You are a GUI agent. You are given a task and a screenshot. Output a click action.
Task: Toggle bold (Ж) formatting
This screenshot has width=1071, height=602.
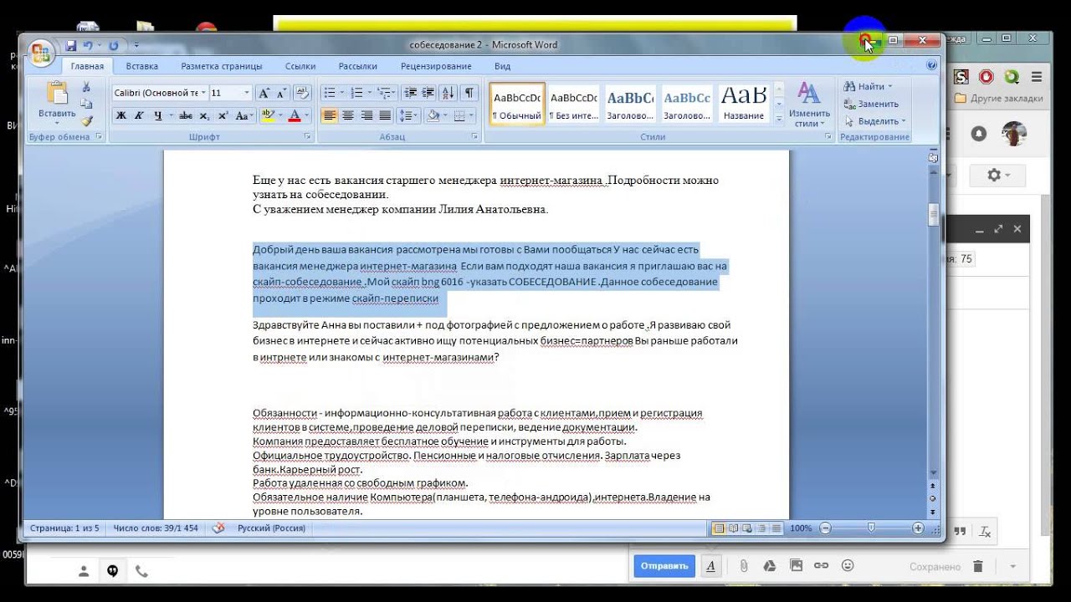pos(121,115)
